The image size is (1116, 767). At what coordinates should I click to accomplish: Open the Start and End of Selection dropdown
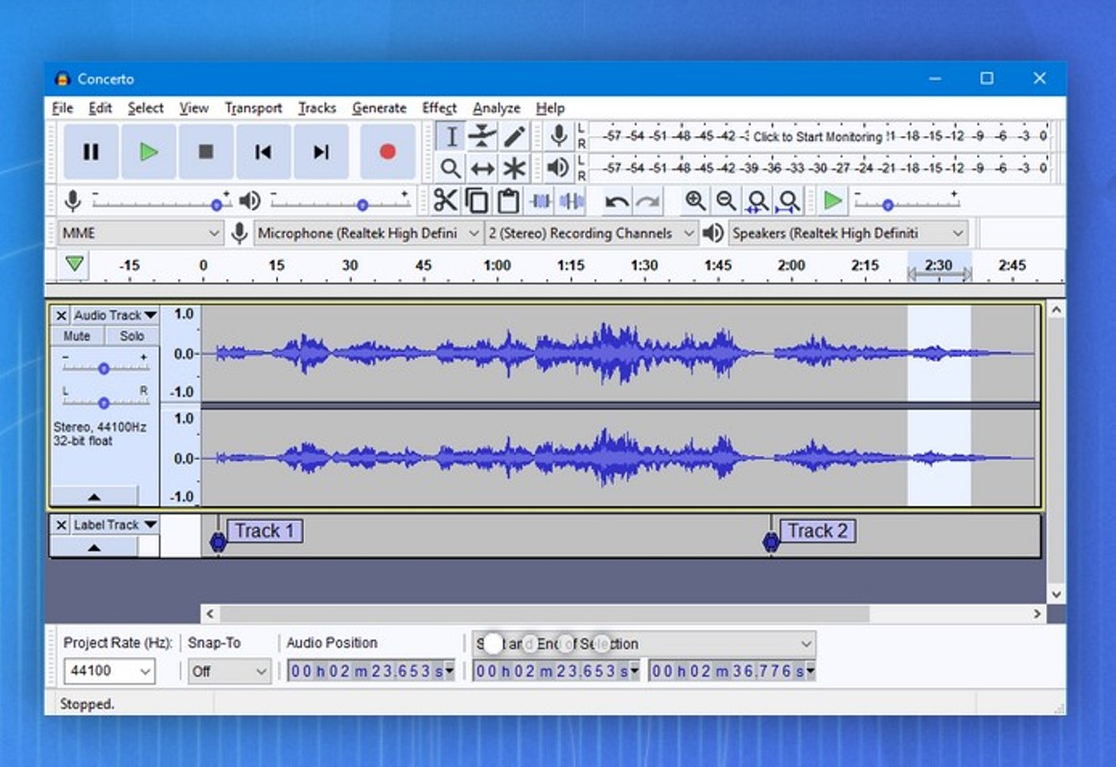(644, 644)
